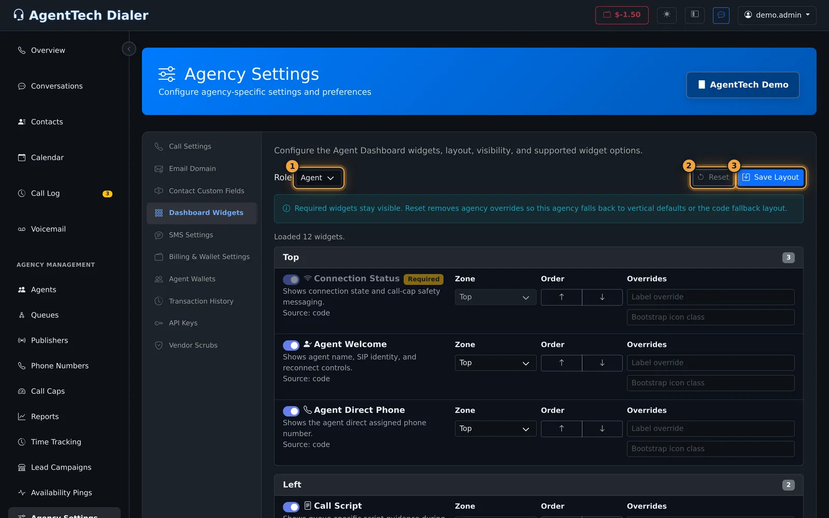Screen dimensions: 829x518
Task: Move Agent Welcome up in order
Action: tap(561, 363)
